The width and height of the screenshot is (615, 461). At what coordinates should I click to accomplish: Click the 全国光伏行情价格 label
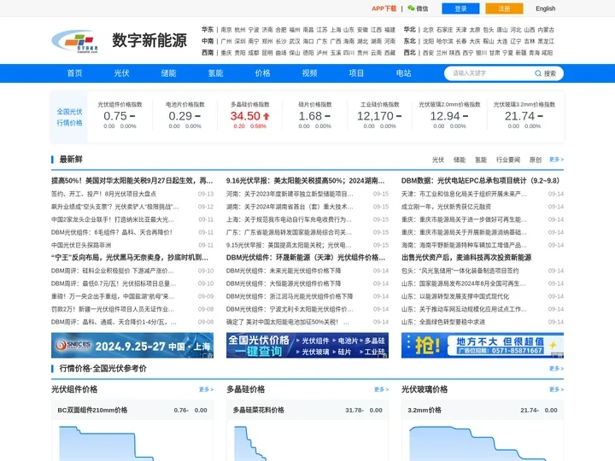coord(69,117)
